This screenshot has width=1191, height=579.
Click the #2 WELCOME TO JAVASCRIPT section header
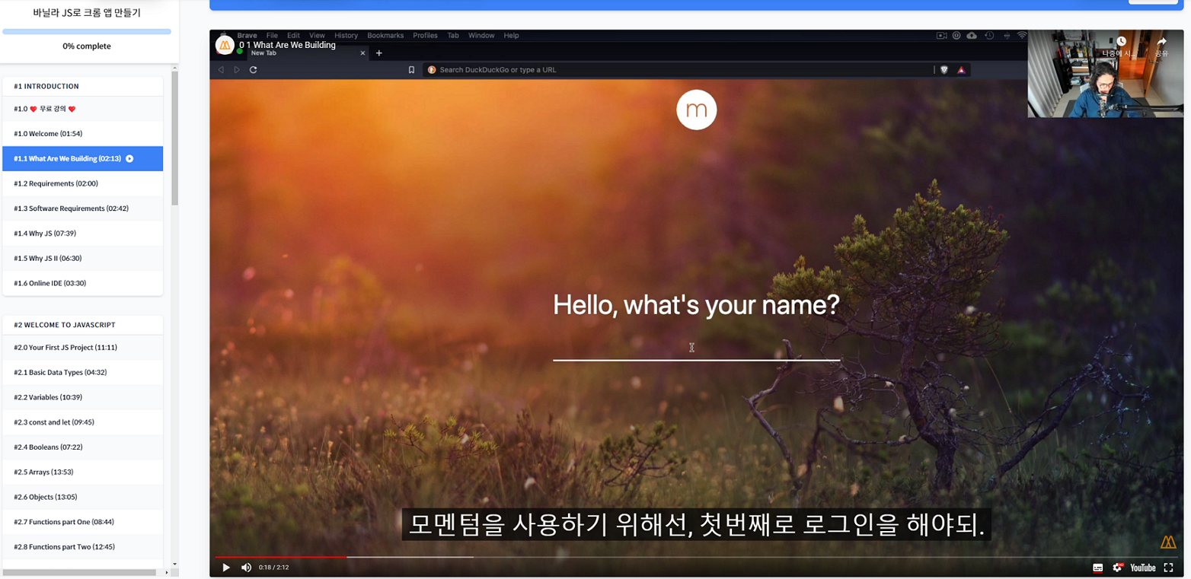tap(65, 325)
